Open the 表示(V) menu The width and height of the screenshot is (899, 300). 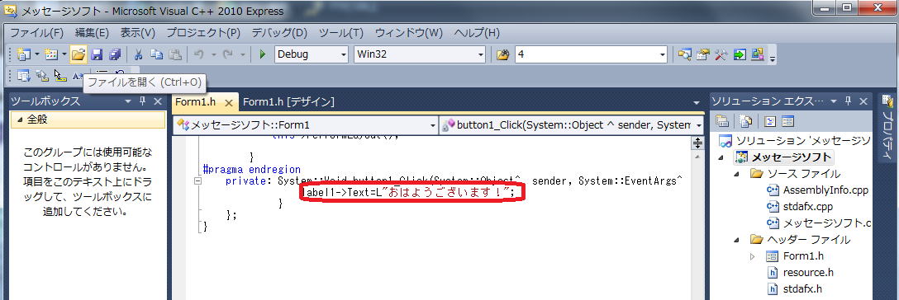[x=137, y=33]
